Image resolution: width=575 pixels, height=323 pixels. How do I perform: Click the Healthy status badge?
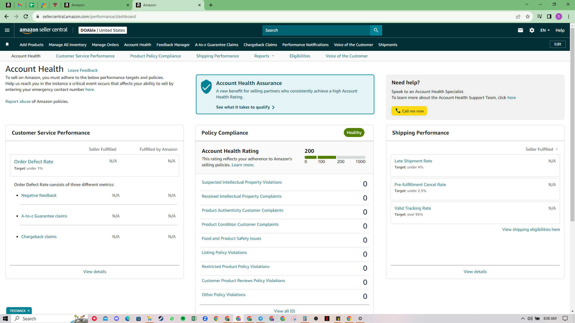(354, 132)
